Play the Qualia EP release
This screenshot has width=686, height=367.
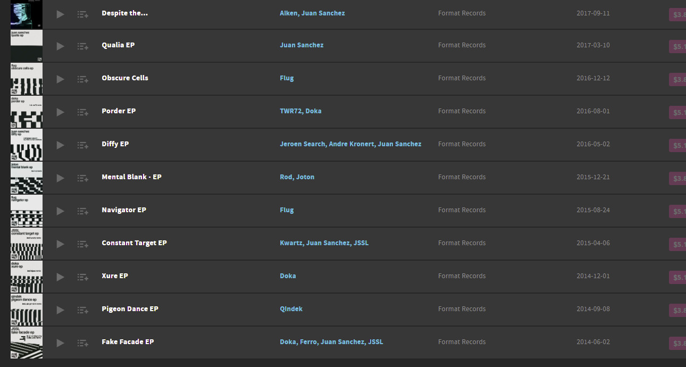[x=60, y=46]
